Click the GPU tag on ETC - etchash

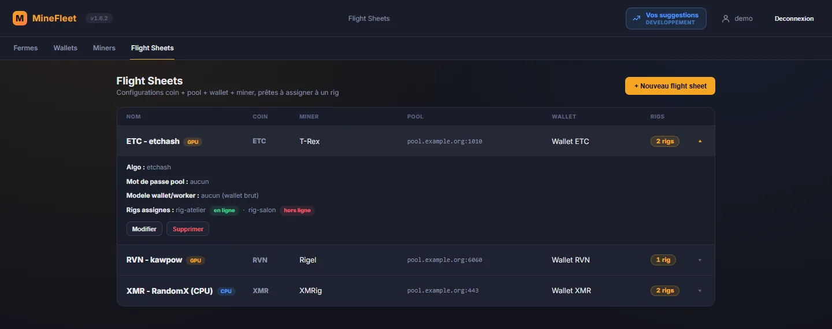coord(193,142)
